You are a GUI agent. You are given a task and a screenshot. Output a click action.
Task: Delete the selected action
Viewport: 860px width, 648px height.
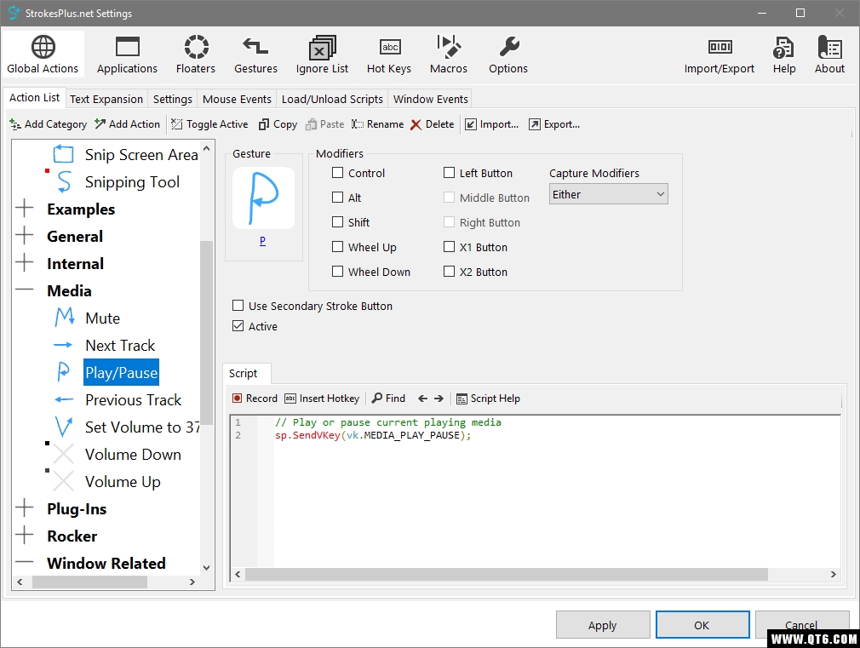(x=433, y=124)
